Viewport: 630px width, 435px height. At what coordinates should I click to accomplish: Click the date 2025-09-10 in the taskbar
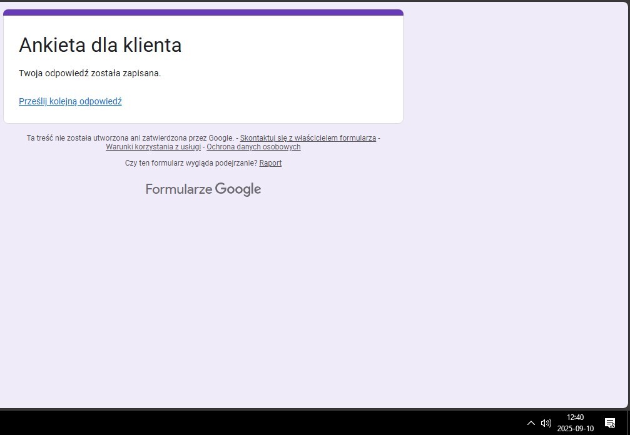(575, 429)
